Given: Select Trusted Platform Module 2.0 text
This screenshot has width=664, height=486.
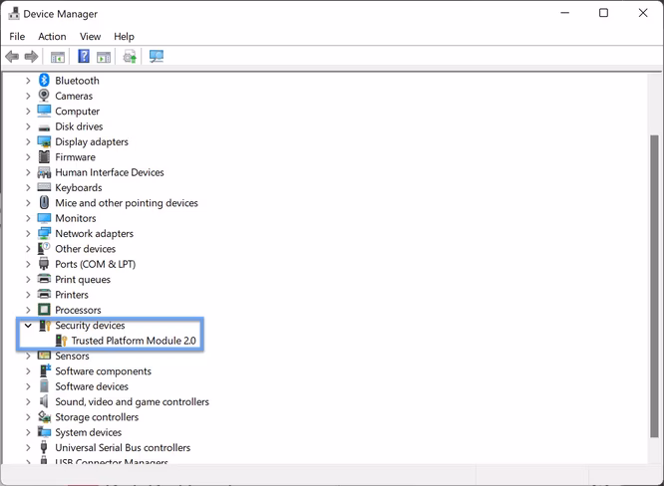Looking at the screenshot, I should coord(134,341).
